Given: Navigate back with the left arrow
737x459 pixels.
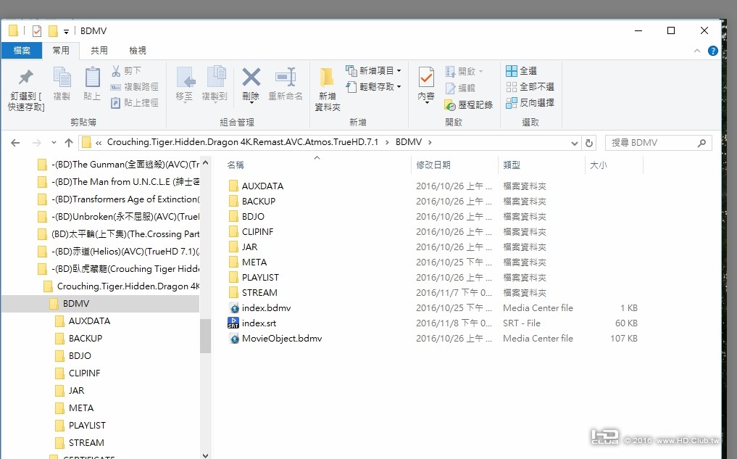Looking at the screenshot, I should click(x=15, y=143).
